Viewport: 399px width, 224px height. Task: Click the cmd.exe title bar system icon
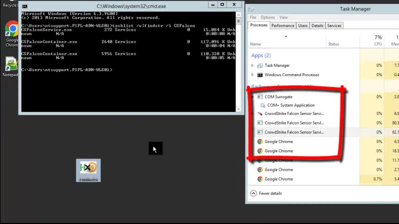(24, 6)
